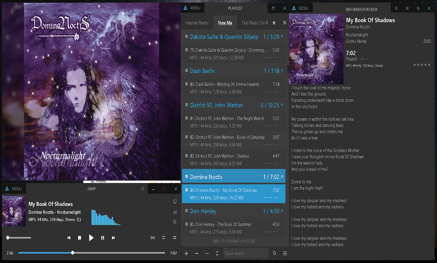Select the Dash Berlin group header
The width and height of the screenshot is (437, 263).
point(234,71)
